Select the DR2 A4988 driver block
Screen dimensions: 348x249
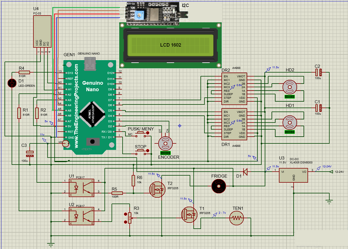pos(234,88)
